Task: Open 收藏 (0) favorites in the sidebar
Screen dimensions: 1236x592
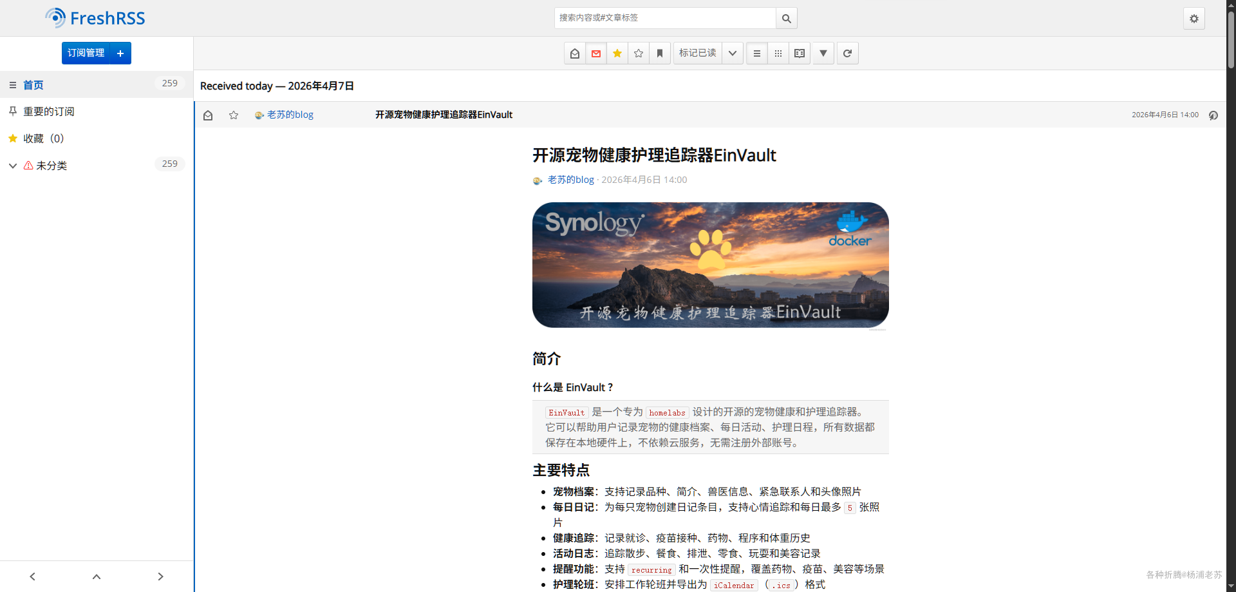Action: pyautogui.click(x=44, y=138)
